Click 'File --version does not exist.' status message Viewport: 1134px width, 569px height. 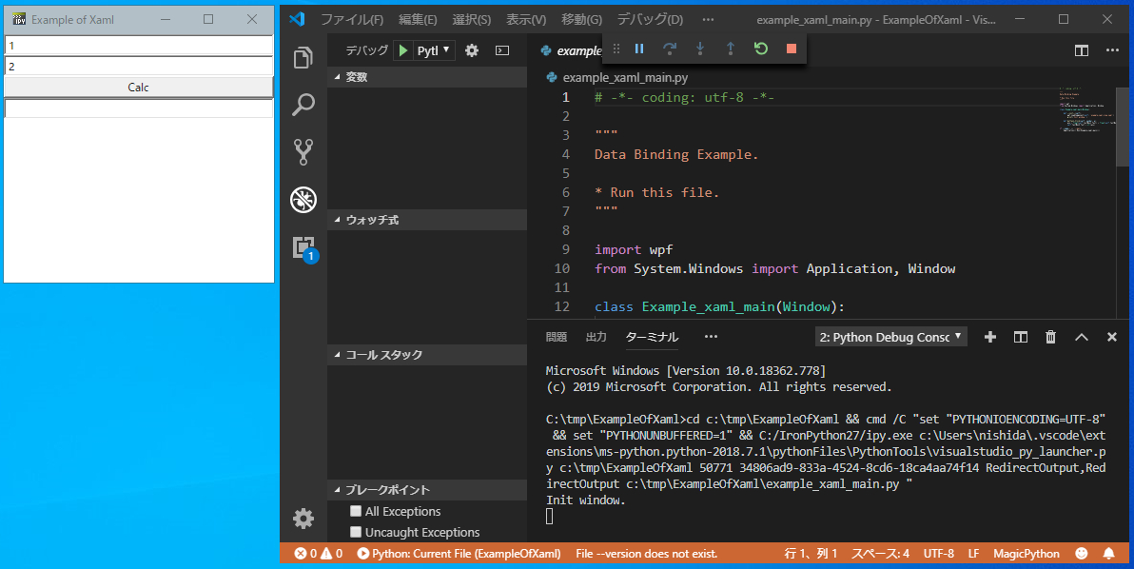647,554
